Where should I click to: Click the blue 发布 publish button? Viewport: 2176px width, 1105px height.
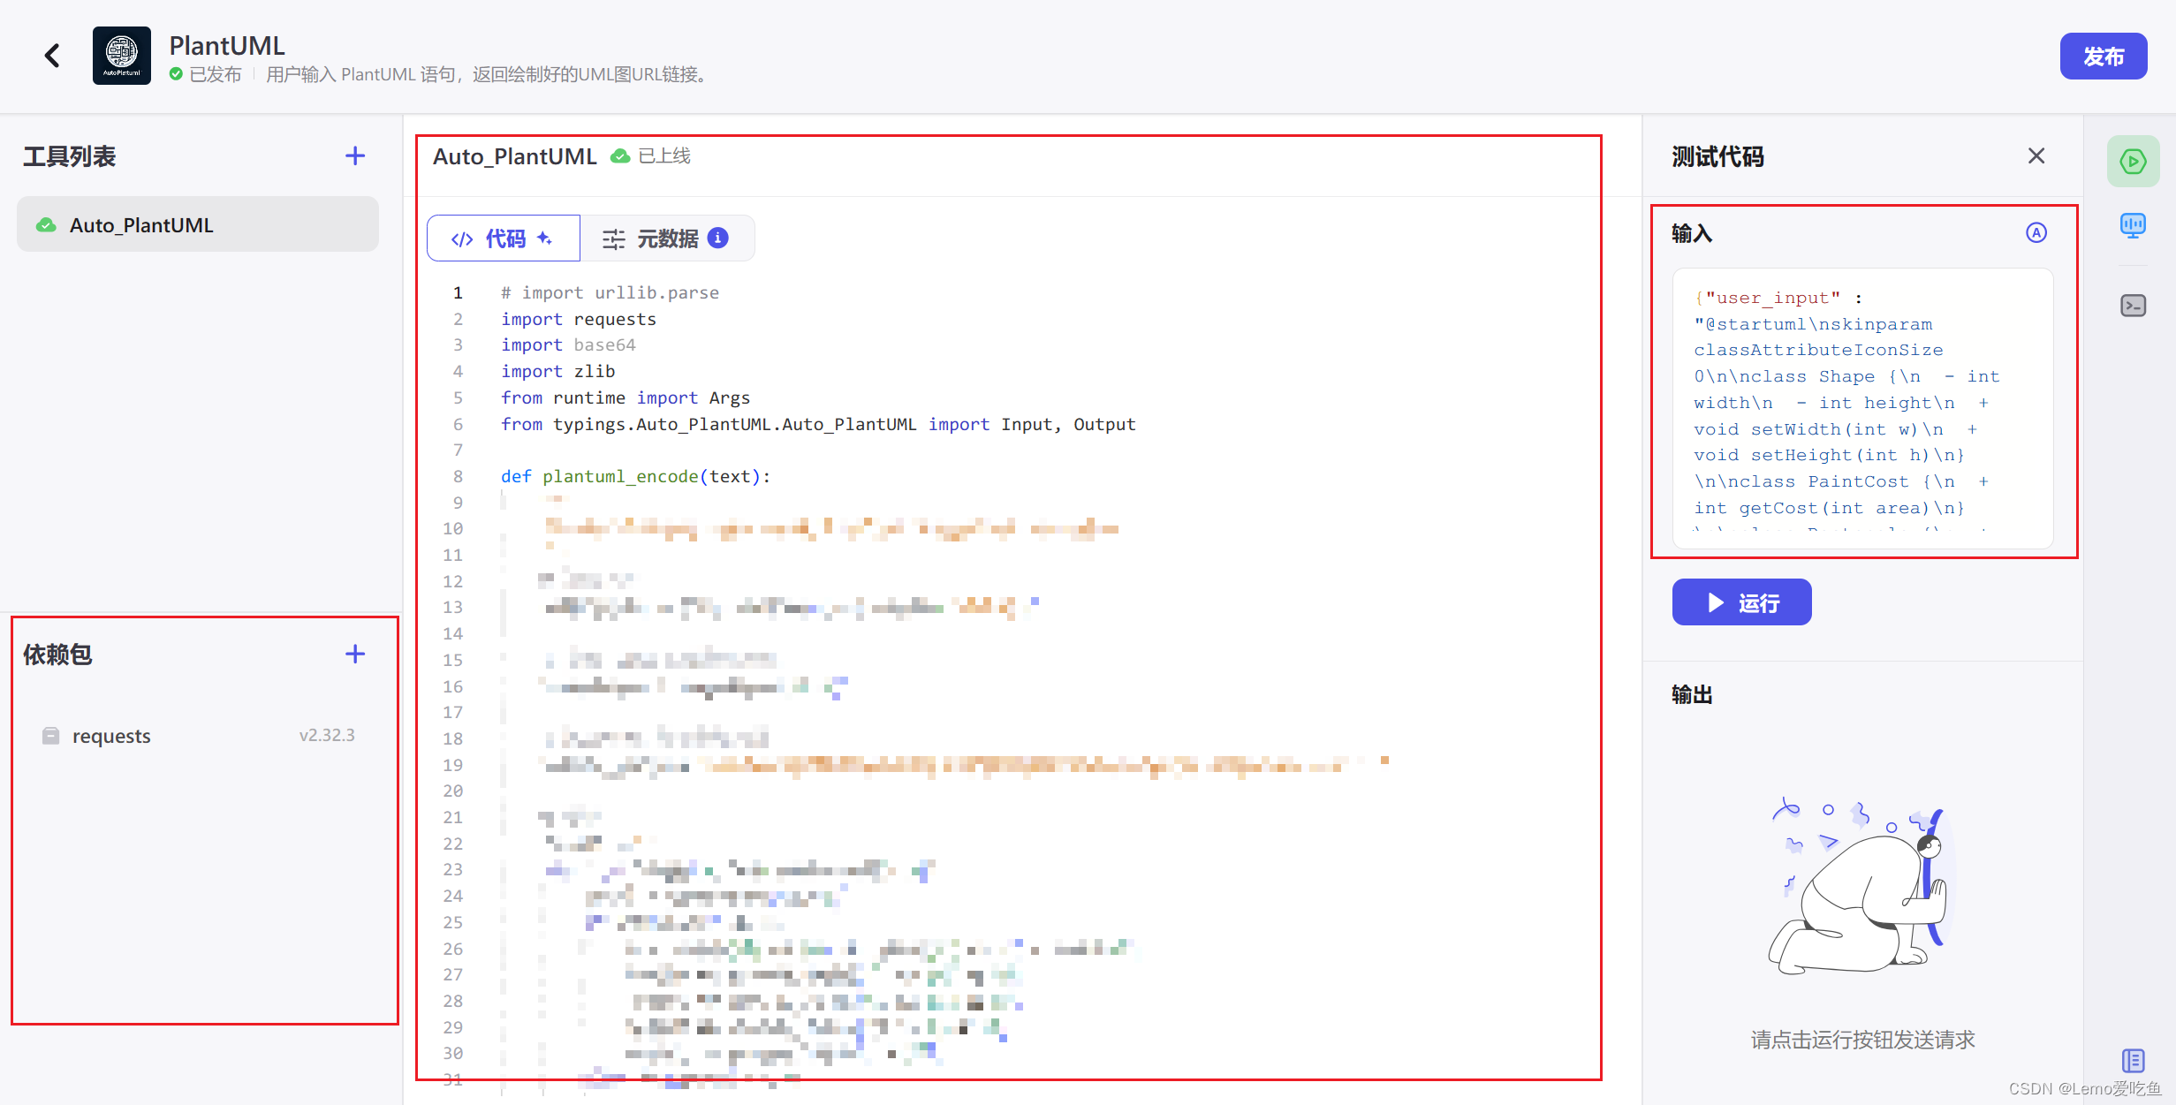(2104, 56)
